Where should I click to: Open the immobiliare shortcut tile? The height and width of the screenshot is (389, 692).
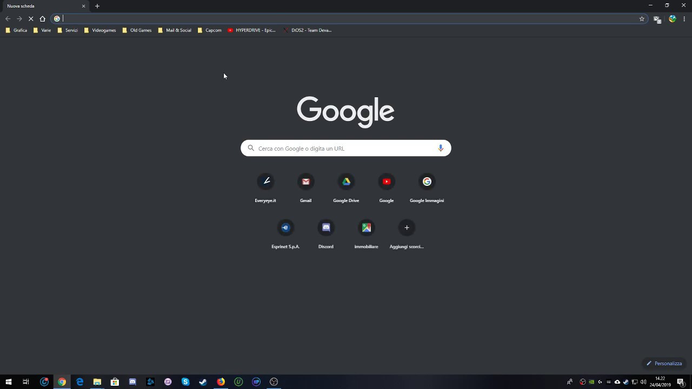(x=367, y=234)
